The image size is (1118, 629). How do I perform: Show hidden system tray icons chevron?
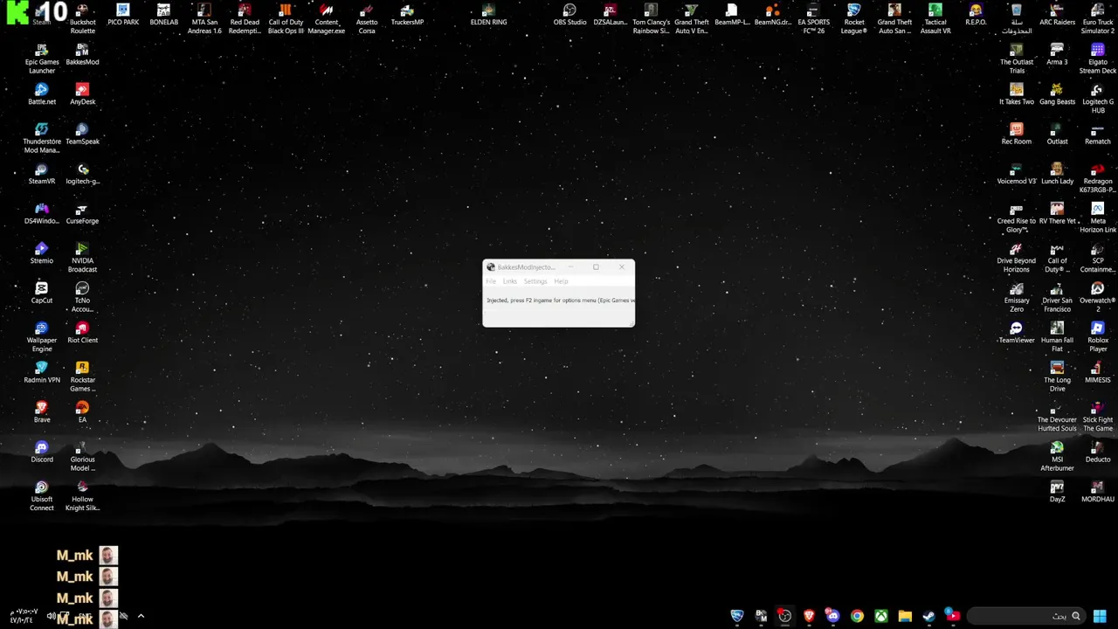141,616
